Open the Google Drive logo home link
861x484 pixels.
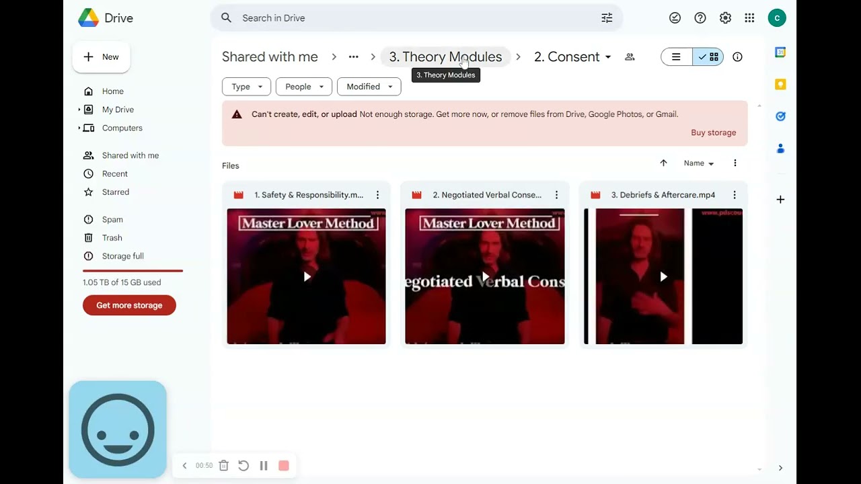point(106,18)
